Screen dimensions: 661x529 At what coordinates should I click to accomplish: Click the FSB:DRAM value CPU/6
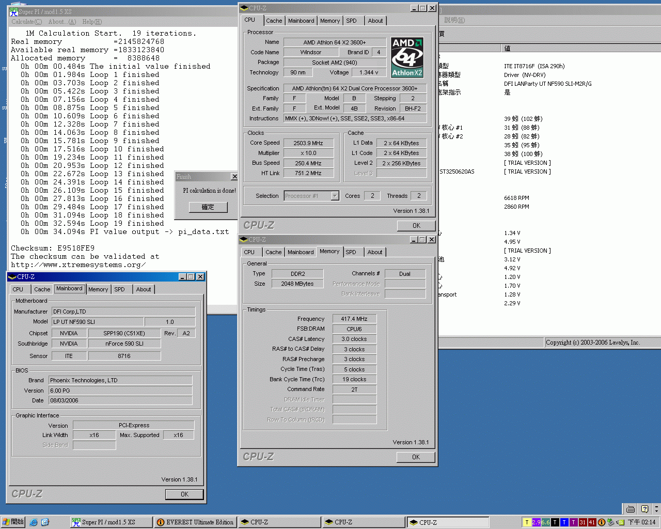pyautogui.click(x=354, y=329)
